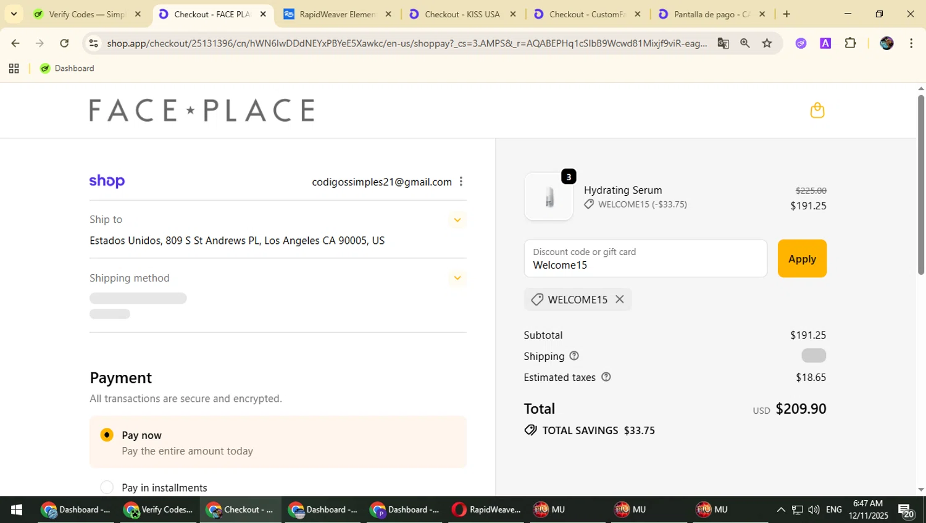926x523 pixels.
Task: Open the Google Translate page icon
Action: coord(723,43)
